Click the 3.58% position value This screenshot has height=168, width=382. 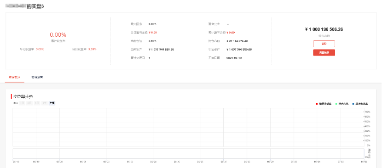[x=152, y=41]
